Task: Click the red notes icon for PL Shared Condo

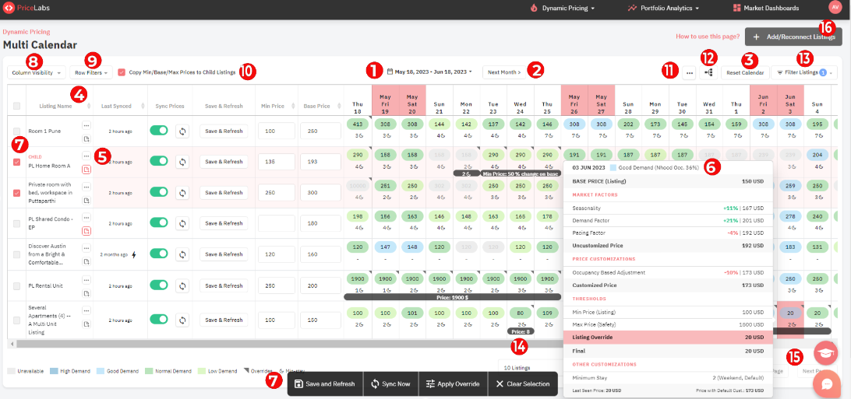Action: [87, 231]
